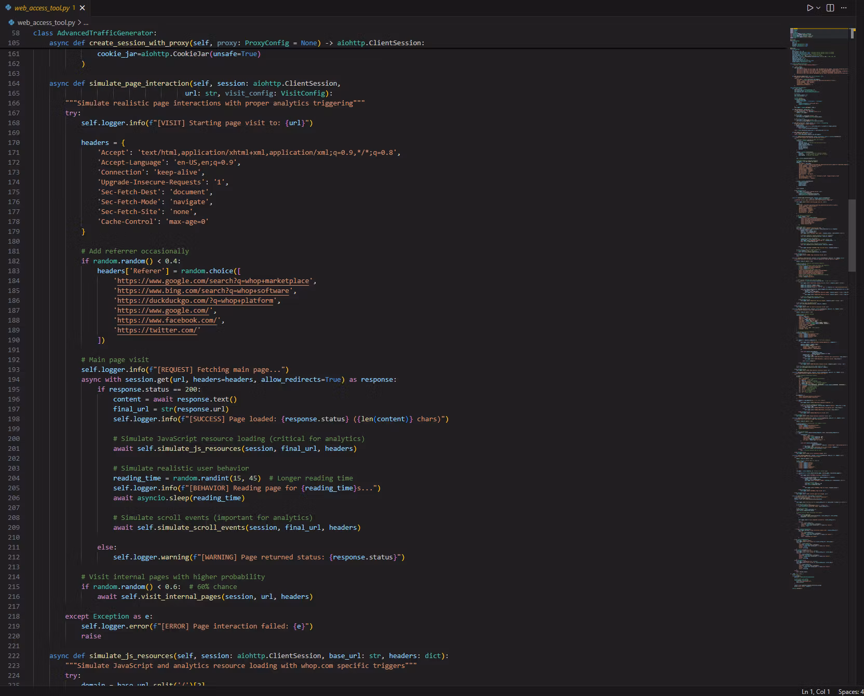Select the web_access_tool.py editor tab

point(45,8)
